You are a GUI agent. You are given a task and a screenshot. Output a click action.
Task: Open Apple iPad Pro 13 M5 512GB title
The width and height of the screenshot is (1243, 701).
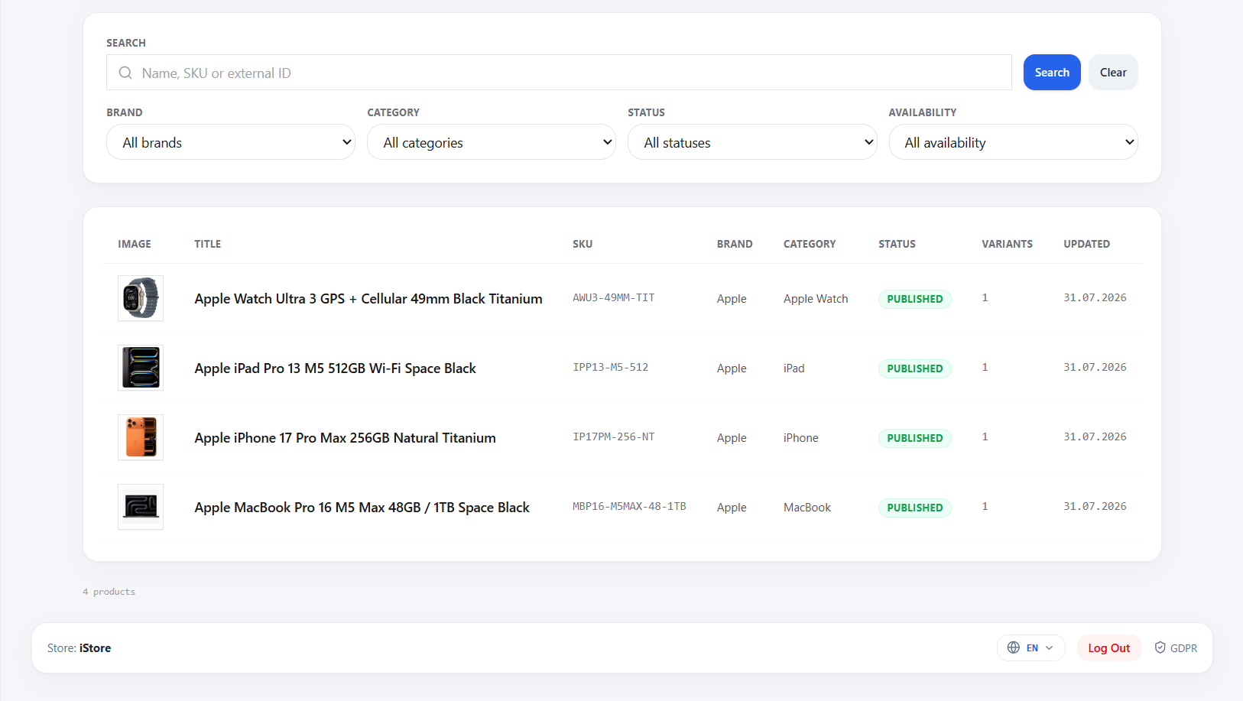(x=335, y=368)
